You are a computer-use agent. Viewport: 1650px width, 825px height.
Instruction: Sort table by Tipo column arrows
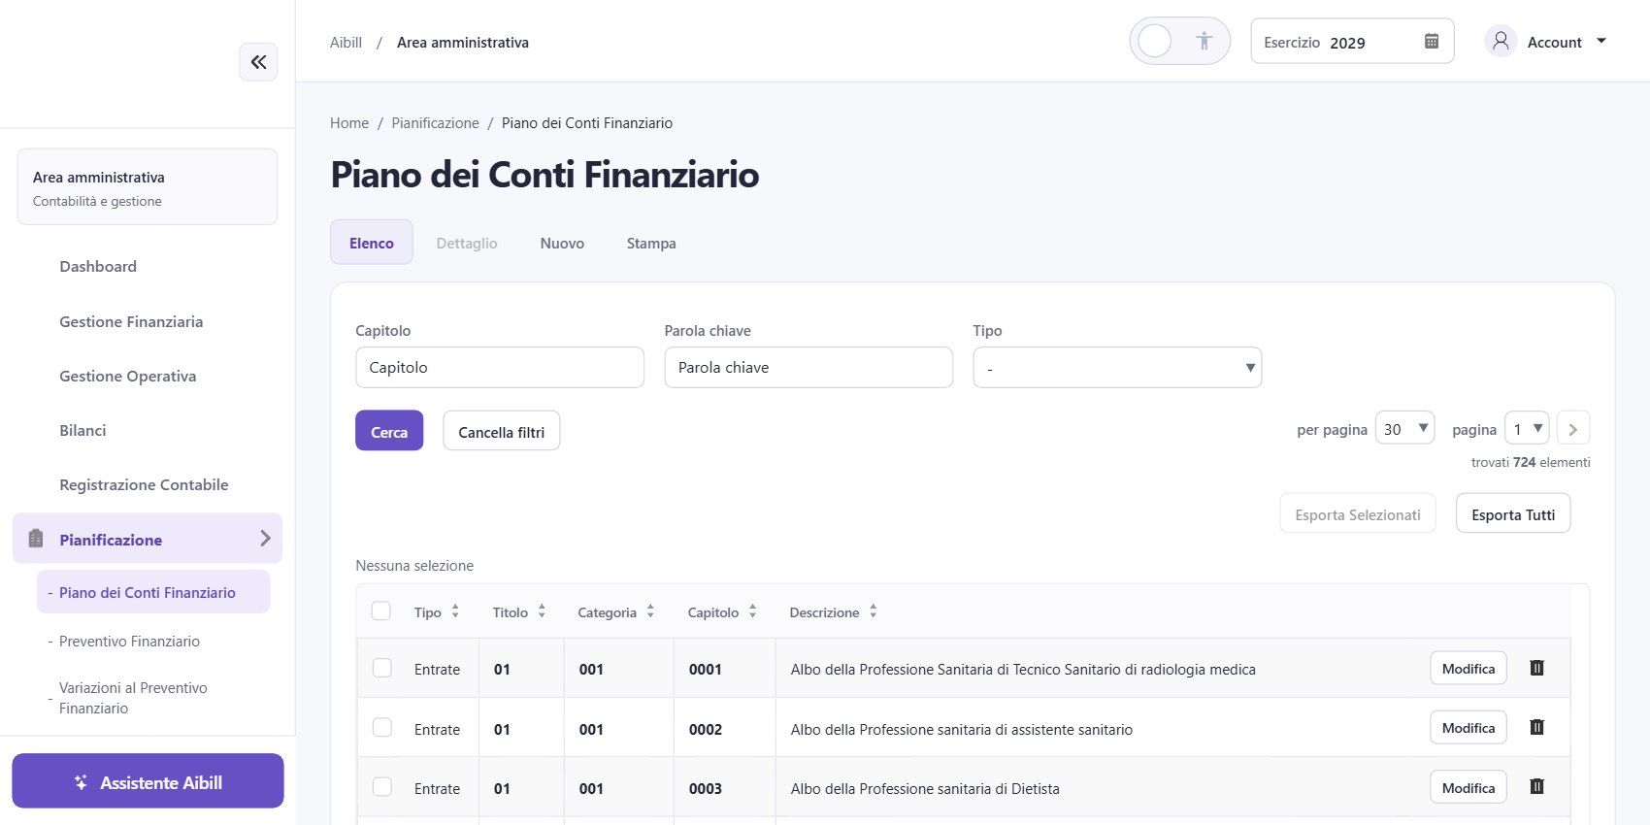pos(455,611)
